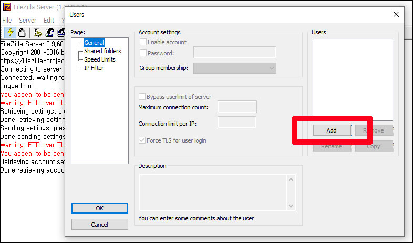Click the Maximum connection count field
Image resolution: width=413 pixels, height=243 pixels.
237,107
